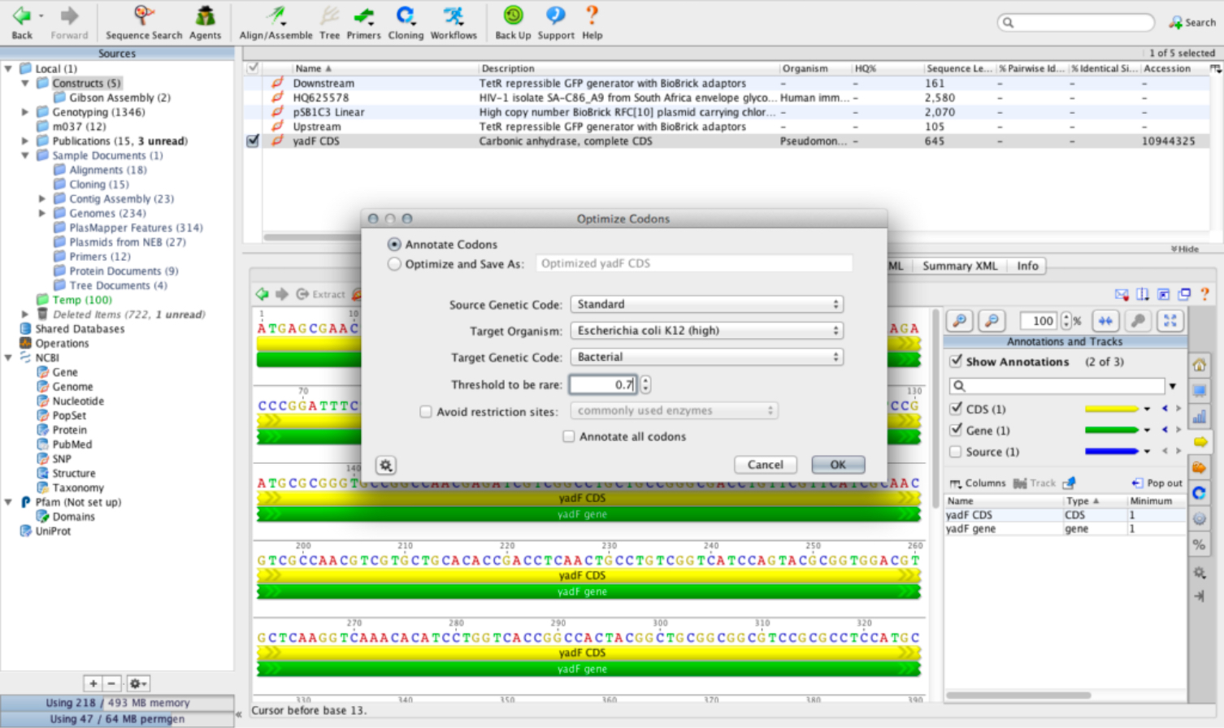Click the annotations filter search box
This screenshot has width=1224, height=728.
tap(1057, 386)
